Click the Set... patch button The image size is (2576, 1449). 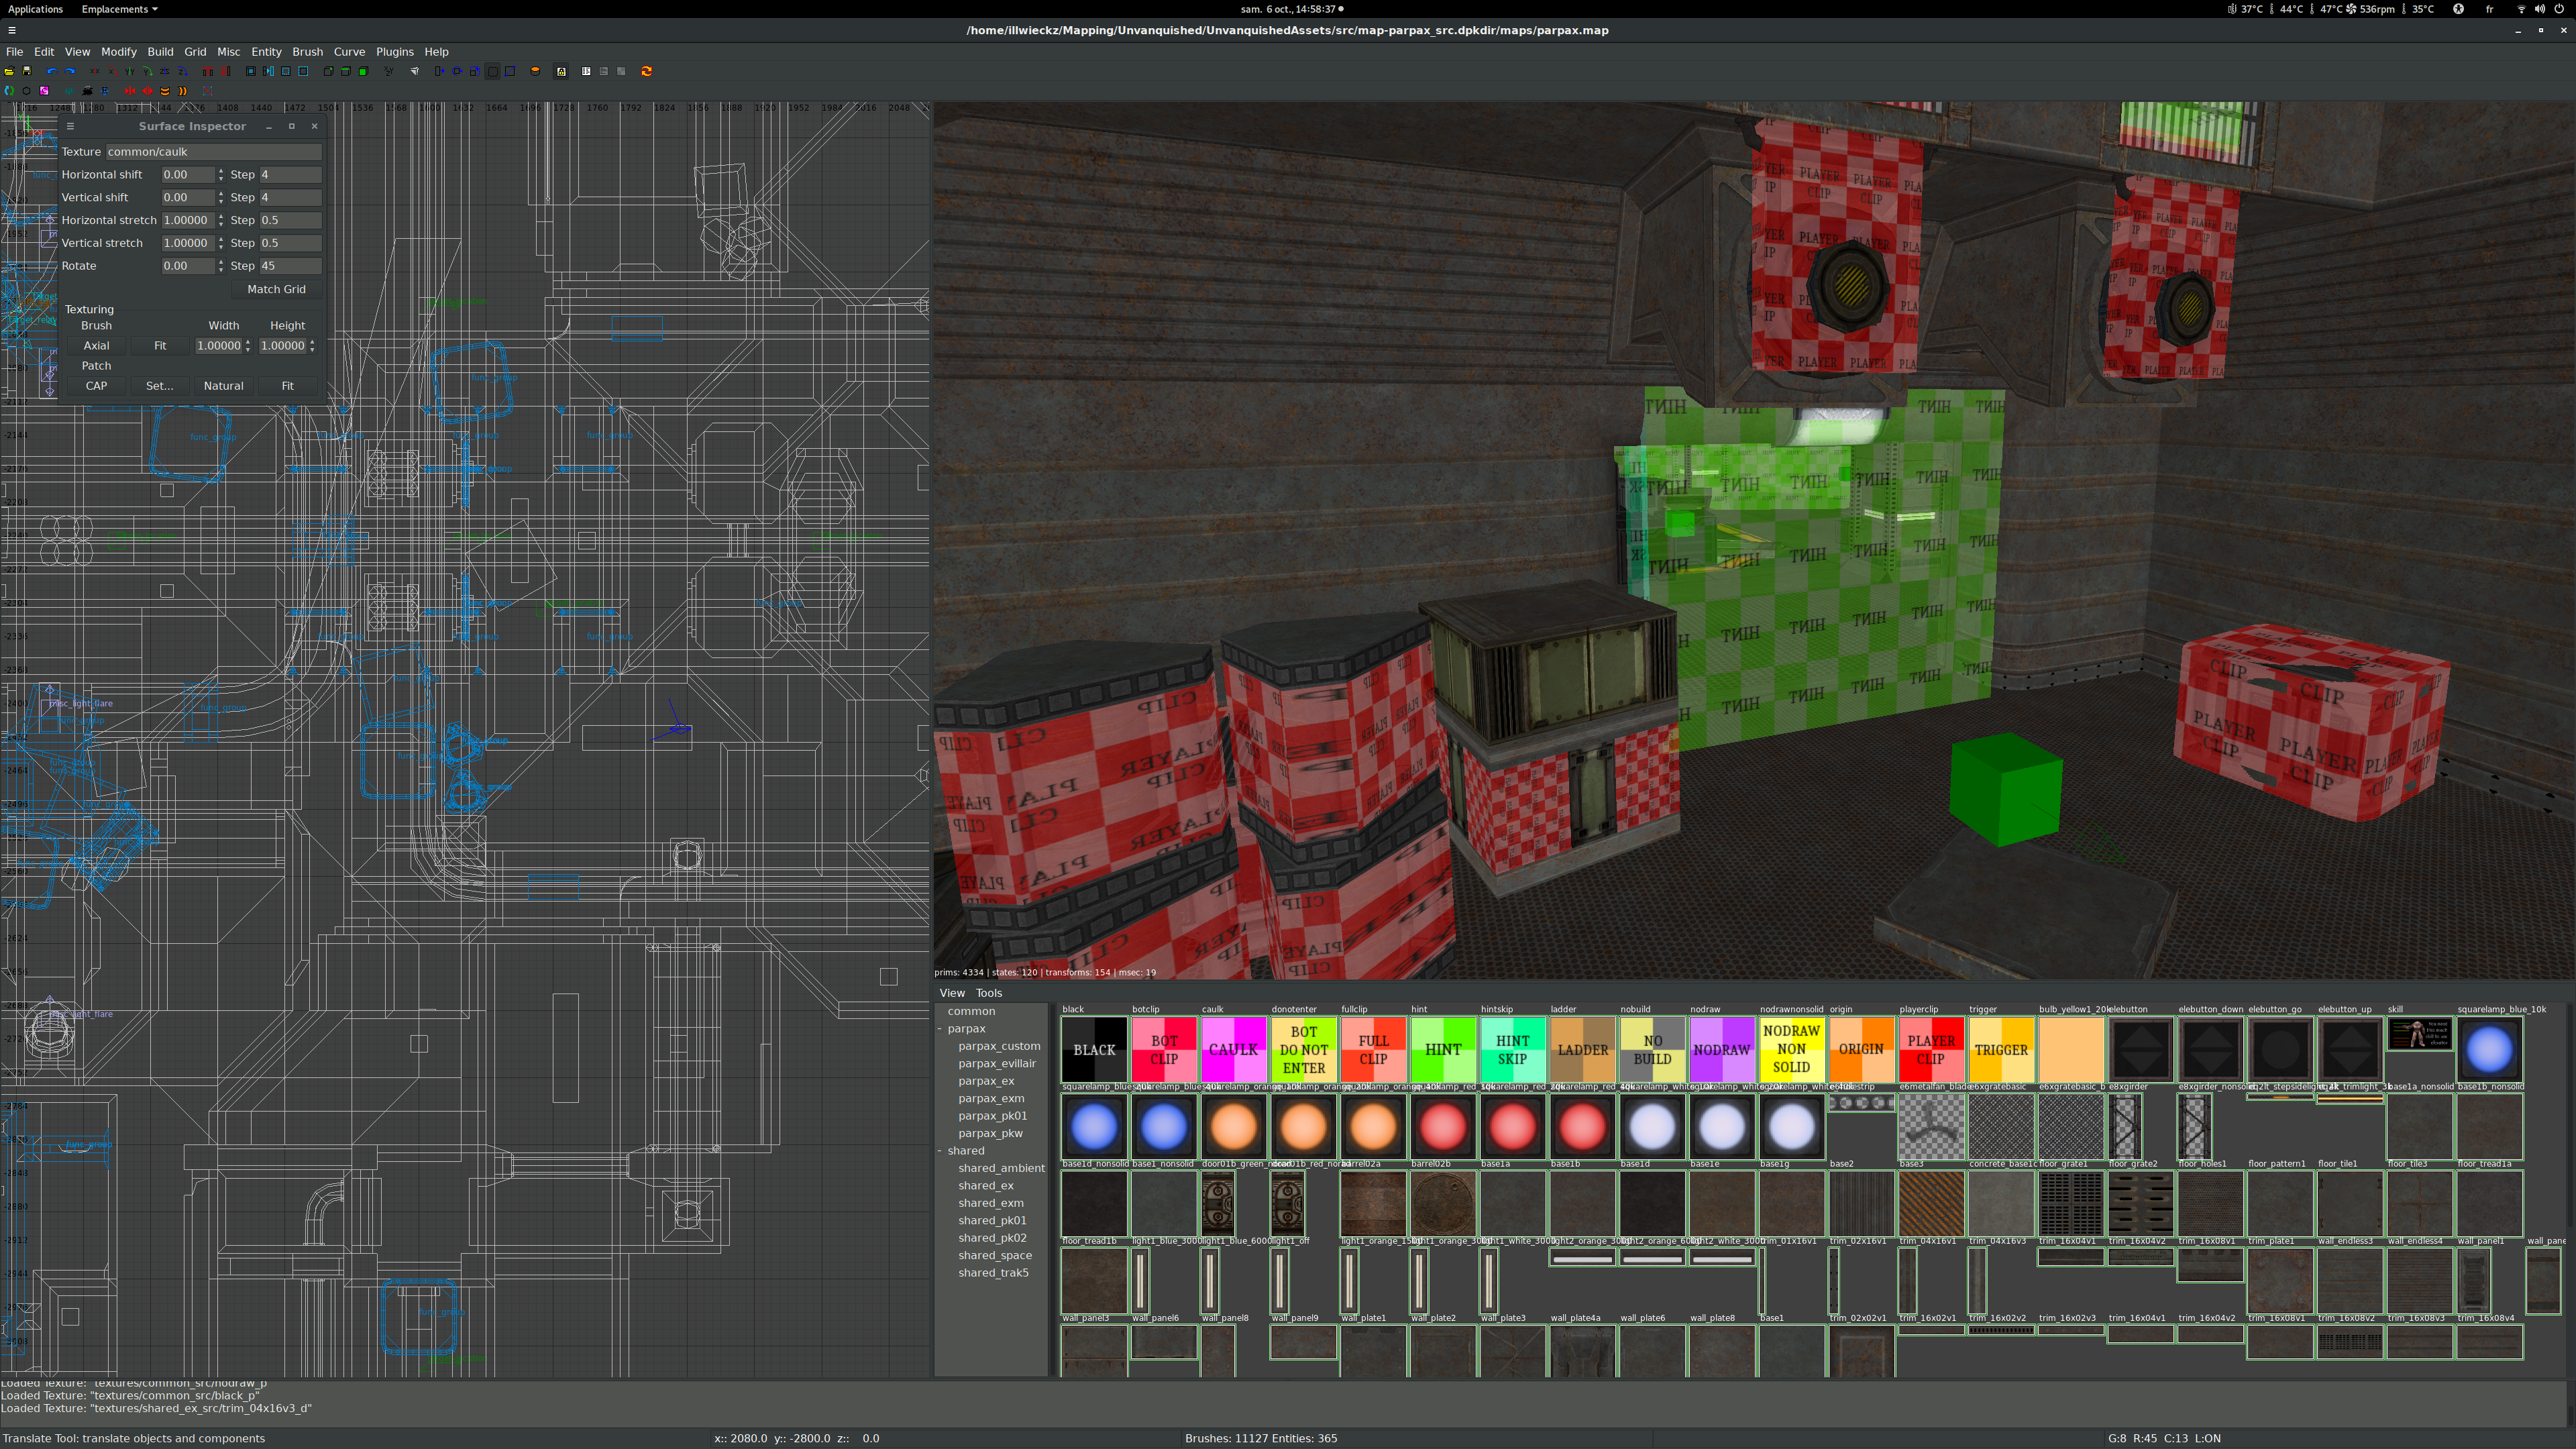pyautogui.click(x=159, y=385)
